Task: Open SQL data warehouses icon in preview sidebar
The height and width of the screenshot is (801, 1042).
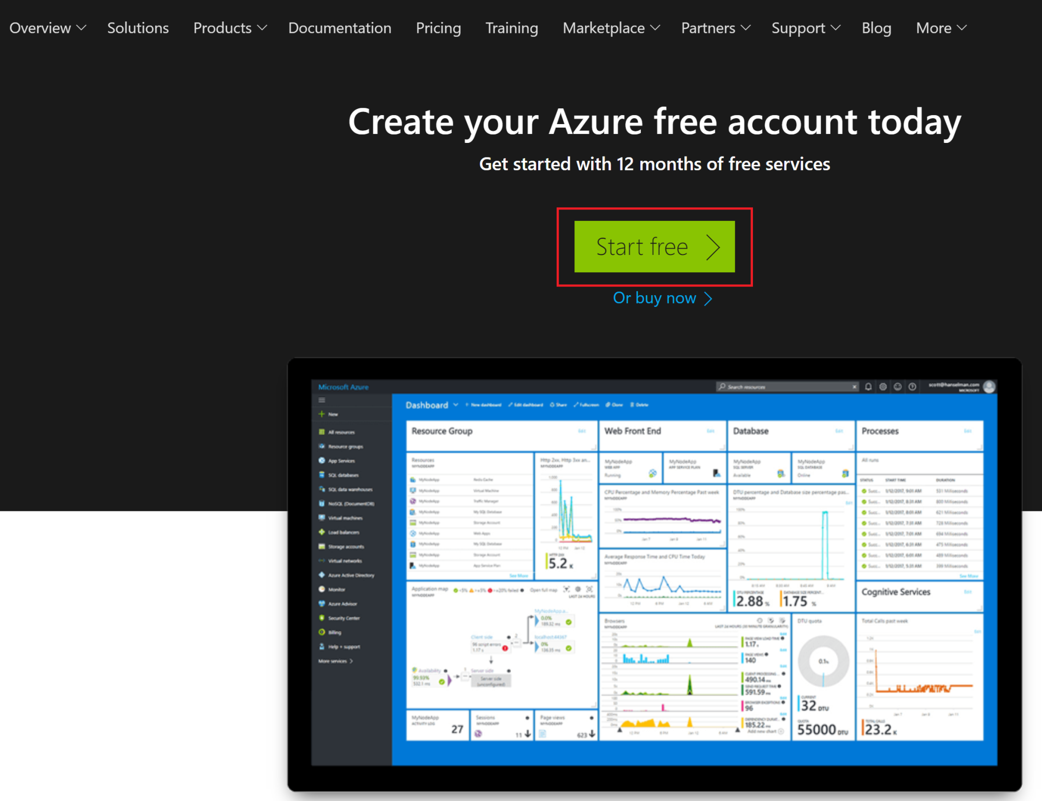Action: [x=322, y=489]
